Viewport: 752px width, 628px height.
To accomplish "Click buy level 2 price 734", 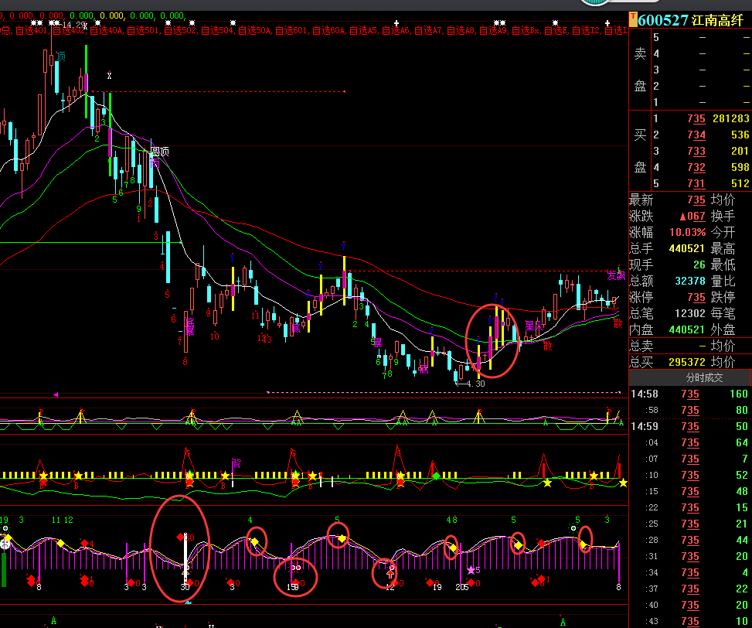I will [696, 135].
